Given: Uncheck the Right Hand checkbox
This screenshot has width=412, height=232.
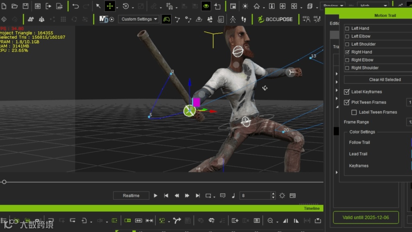Looking at the screenshot, I should click(x=347, y=52).
